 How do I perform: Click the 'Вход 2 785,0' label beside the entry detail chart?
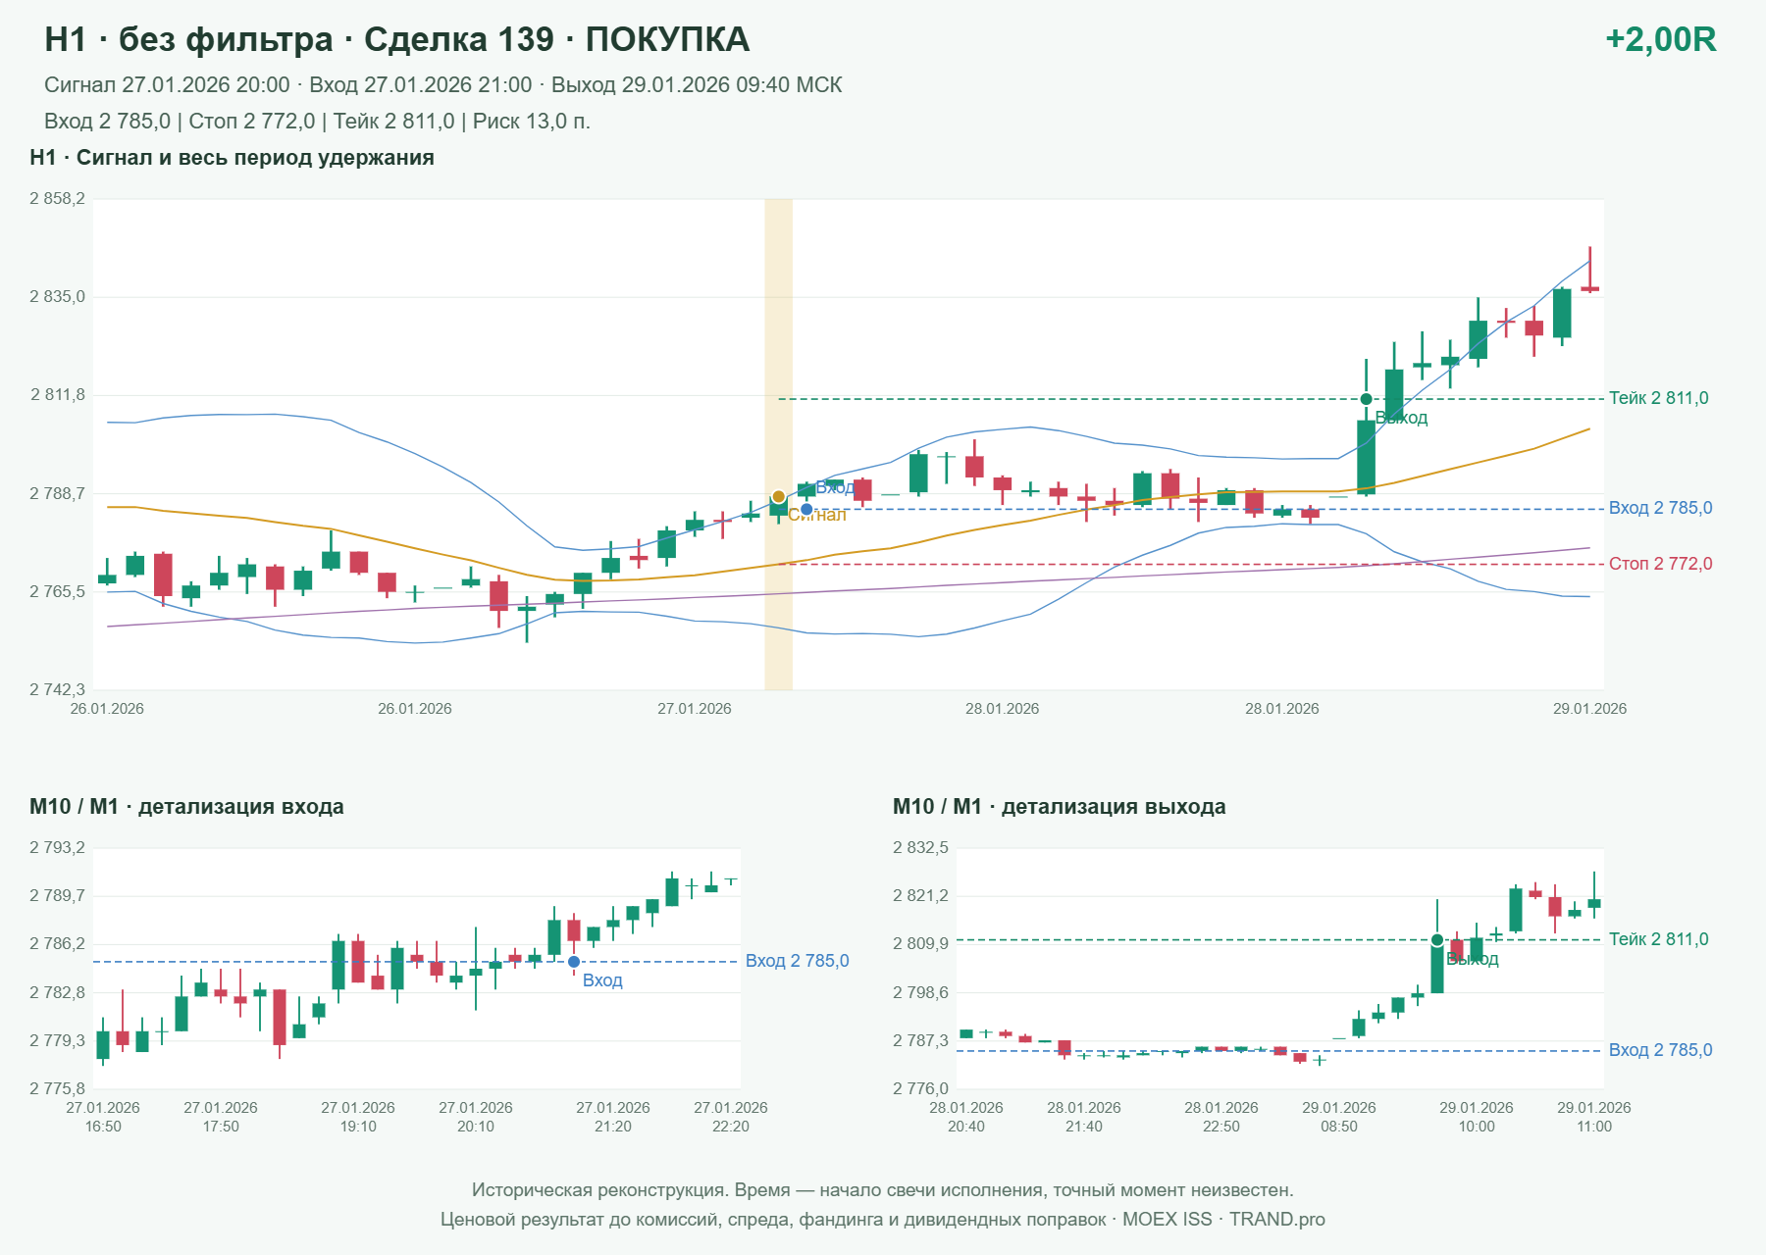click(x=797, y=961)
